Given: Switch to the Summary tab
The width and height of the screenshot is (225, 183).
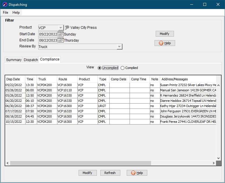Looking at the screenshot, I should [14, 60].
